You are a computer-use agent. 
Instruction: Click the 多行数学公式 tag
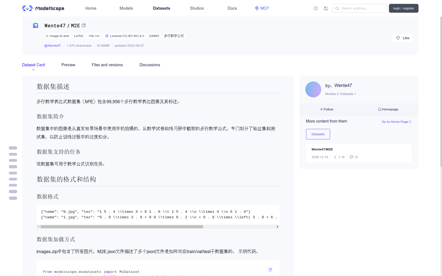click(174, 36)
